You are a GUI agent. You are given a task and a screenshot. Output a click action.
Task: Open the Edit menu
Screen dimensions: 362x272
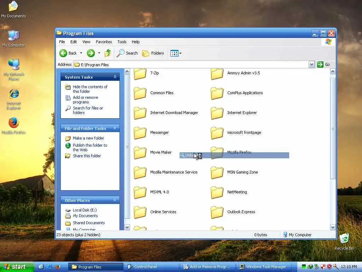74,42
